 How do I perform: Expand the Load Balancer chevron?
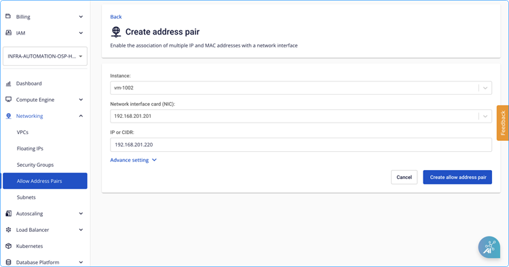click(x=81, y=230)
